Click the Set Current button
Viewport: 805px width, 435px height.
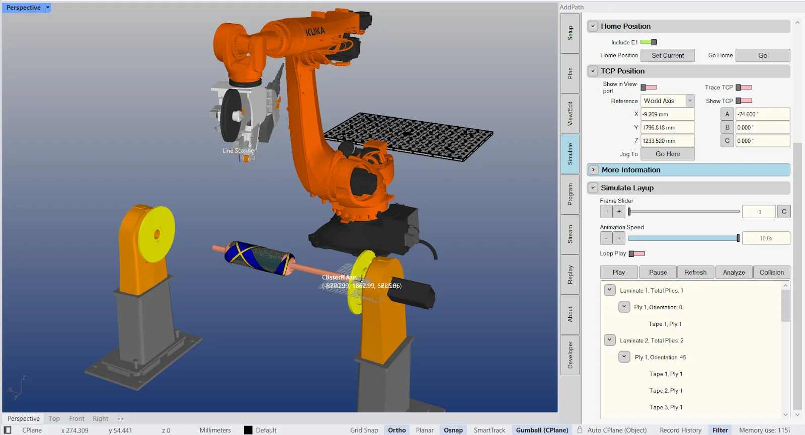pyautogui.click(x=668, y=55)
